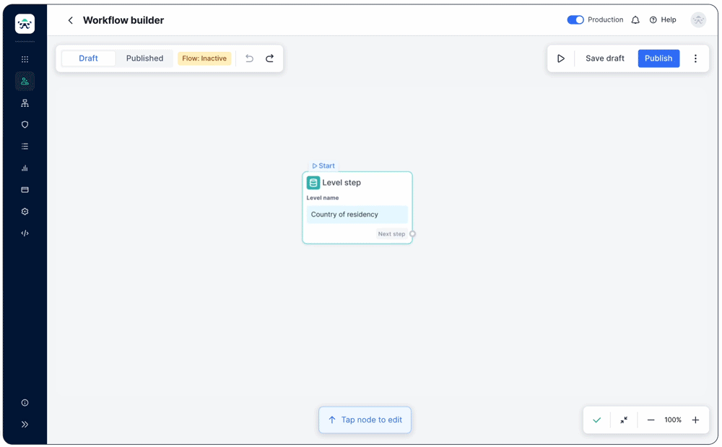Image resolution: width=722 pixels, height=447 pixels.
Task: Open the shield icon in sidebar
Action: [x=25, y=125]
